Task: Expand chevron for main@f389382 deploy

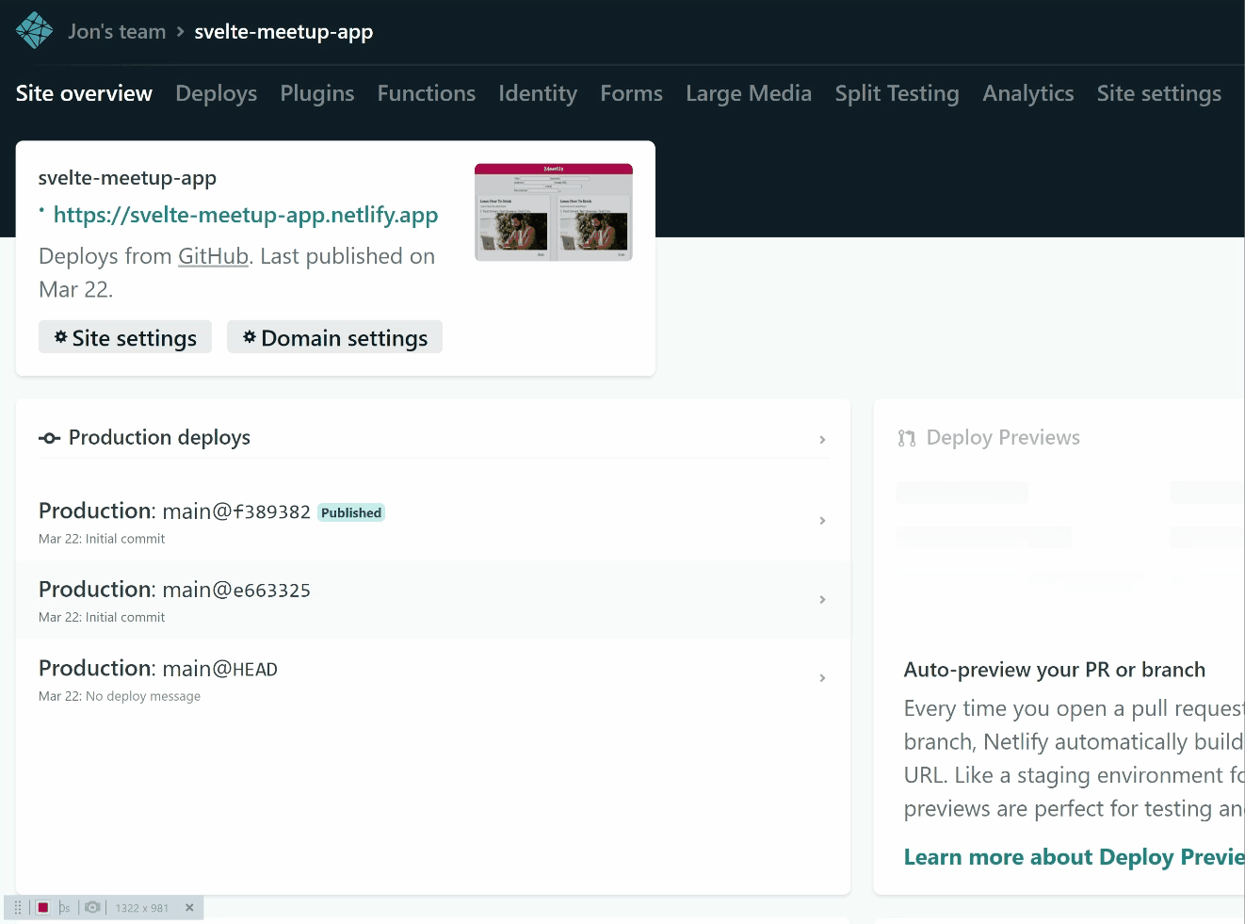Action: (822, 521)
